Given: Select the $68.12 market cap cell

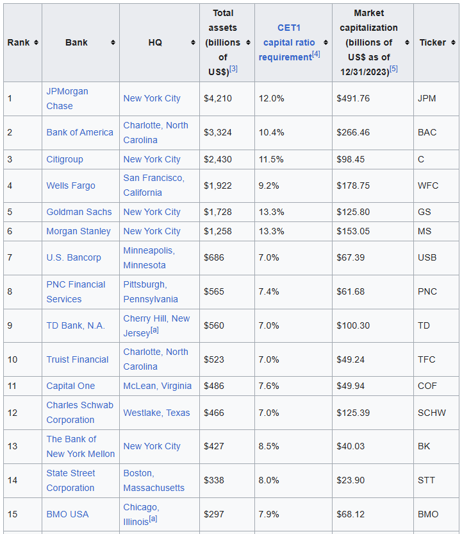Looking at the screenshot, I should click(x=373, y=514).
